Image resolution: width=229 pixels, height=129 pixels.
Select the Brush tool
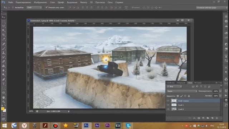tap(4, 48)
